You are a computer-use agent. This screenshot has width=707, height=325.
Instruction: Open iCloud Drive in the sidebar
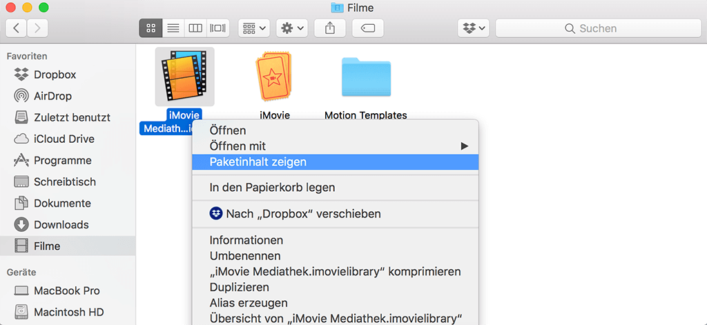[68, 139]
